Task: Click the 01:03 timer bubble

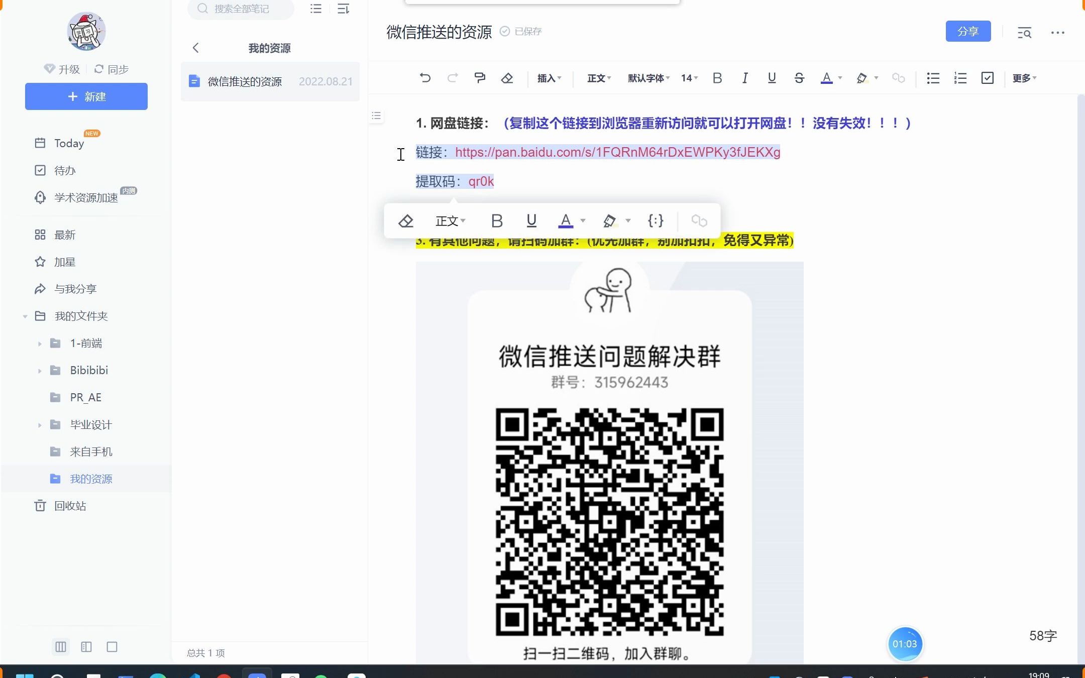Action: (x=905, y=644)
